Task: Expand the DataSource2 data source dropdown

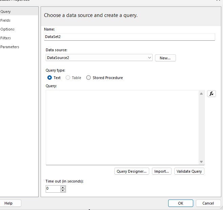Action: tap(149, 58)
